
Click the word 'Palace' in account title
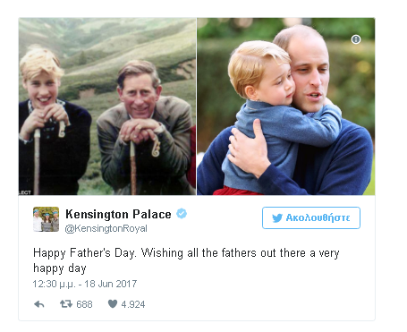(x=152, y=214)
